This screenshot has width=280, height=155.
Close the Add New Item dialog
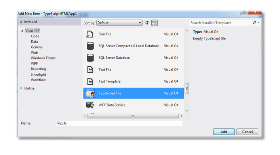255,12
